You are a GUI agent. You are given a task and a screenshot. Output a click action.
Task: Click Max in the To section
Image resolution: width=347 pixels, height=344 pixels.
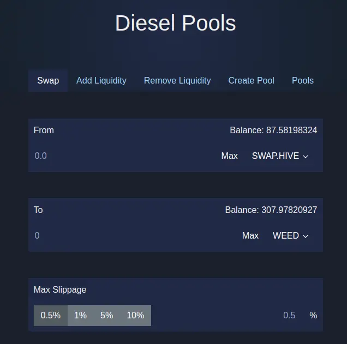pyautogui.click(x=250, y=235)
